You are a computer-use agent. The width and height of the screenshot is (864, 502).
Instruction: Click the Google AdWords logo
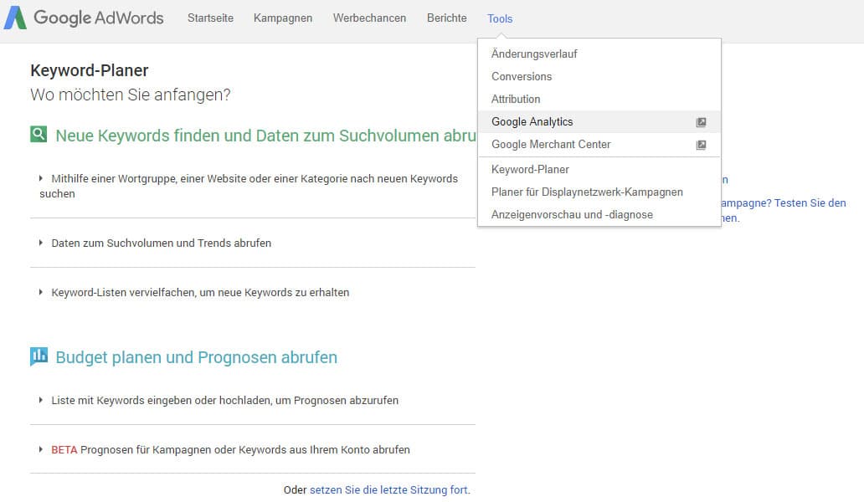(84, 18)
